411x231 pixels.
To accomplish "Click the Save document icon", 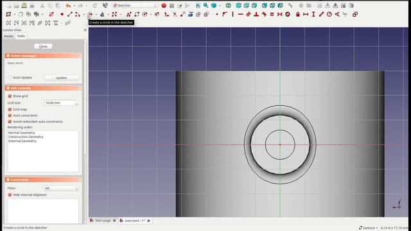I will point(24,6).
